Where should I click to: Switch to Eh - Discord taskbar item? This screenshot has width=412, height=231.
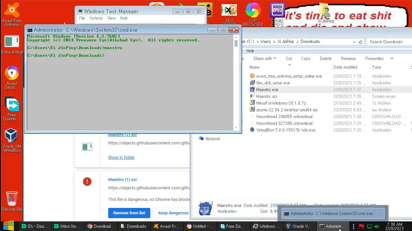35,226
